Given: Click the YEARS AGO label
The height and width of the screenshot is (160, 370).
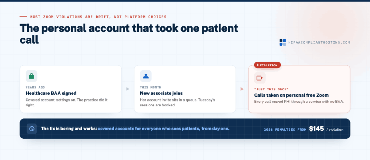Looking at the screenshot, I should click(x=35, y=87).
